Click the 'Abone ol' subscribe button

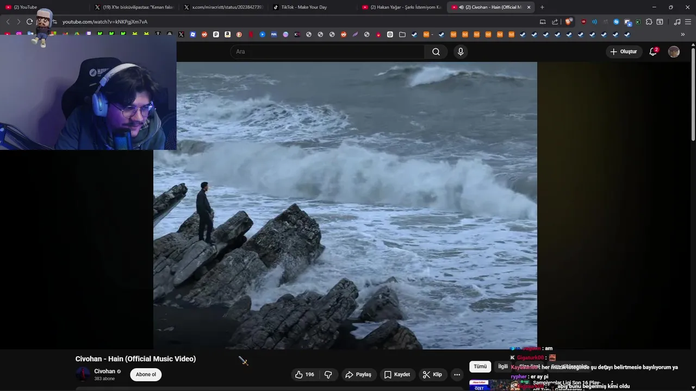click(x=146, y=374)
